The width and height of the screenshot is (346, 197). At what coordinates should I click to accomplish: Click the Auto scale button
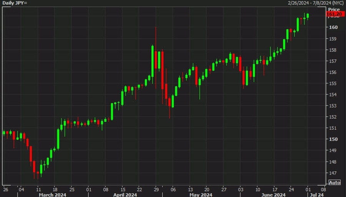(334, 182)
